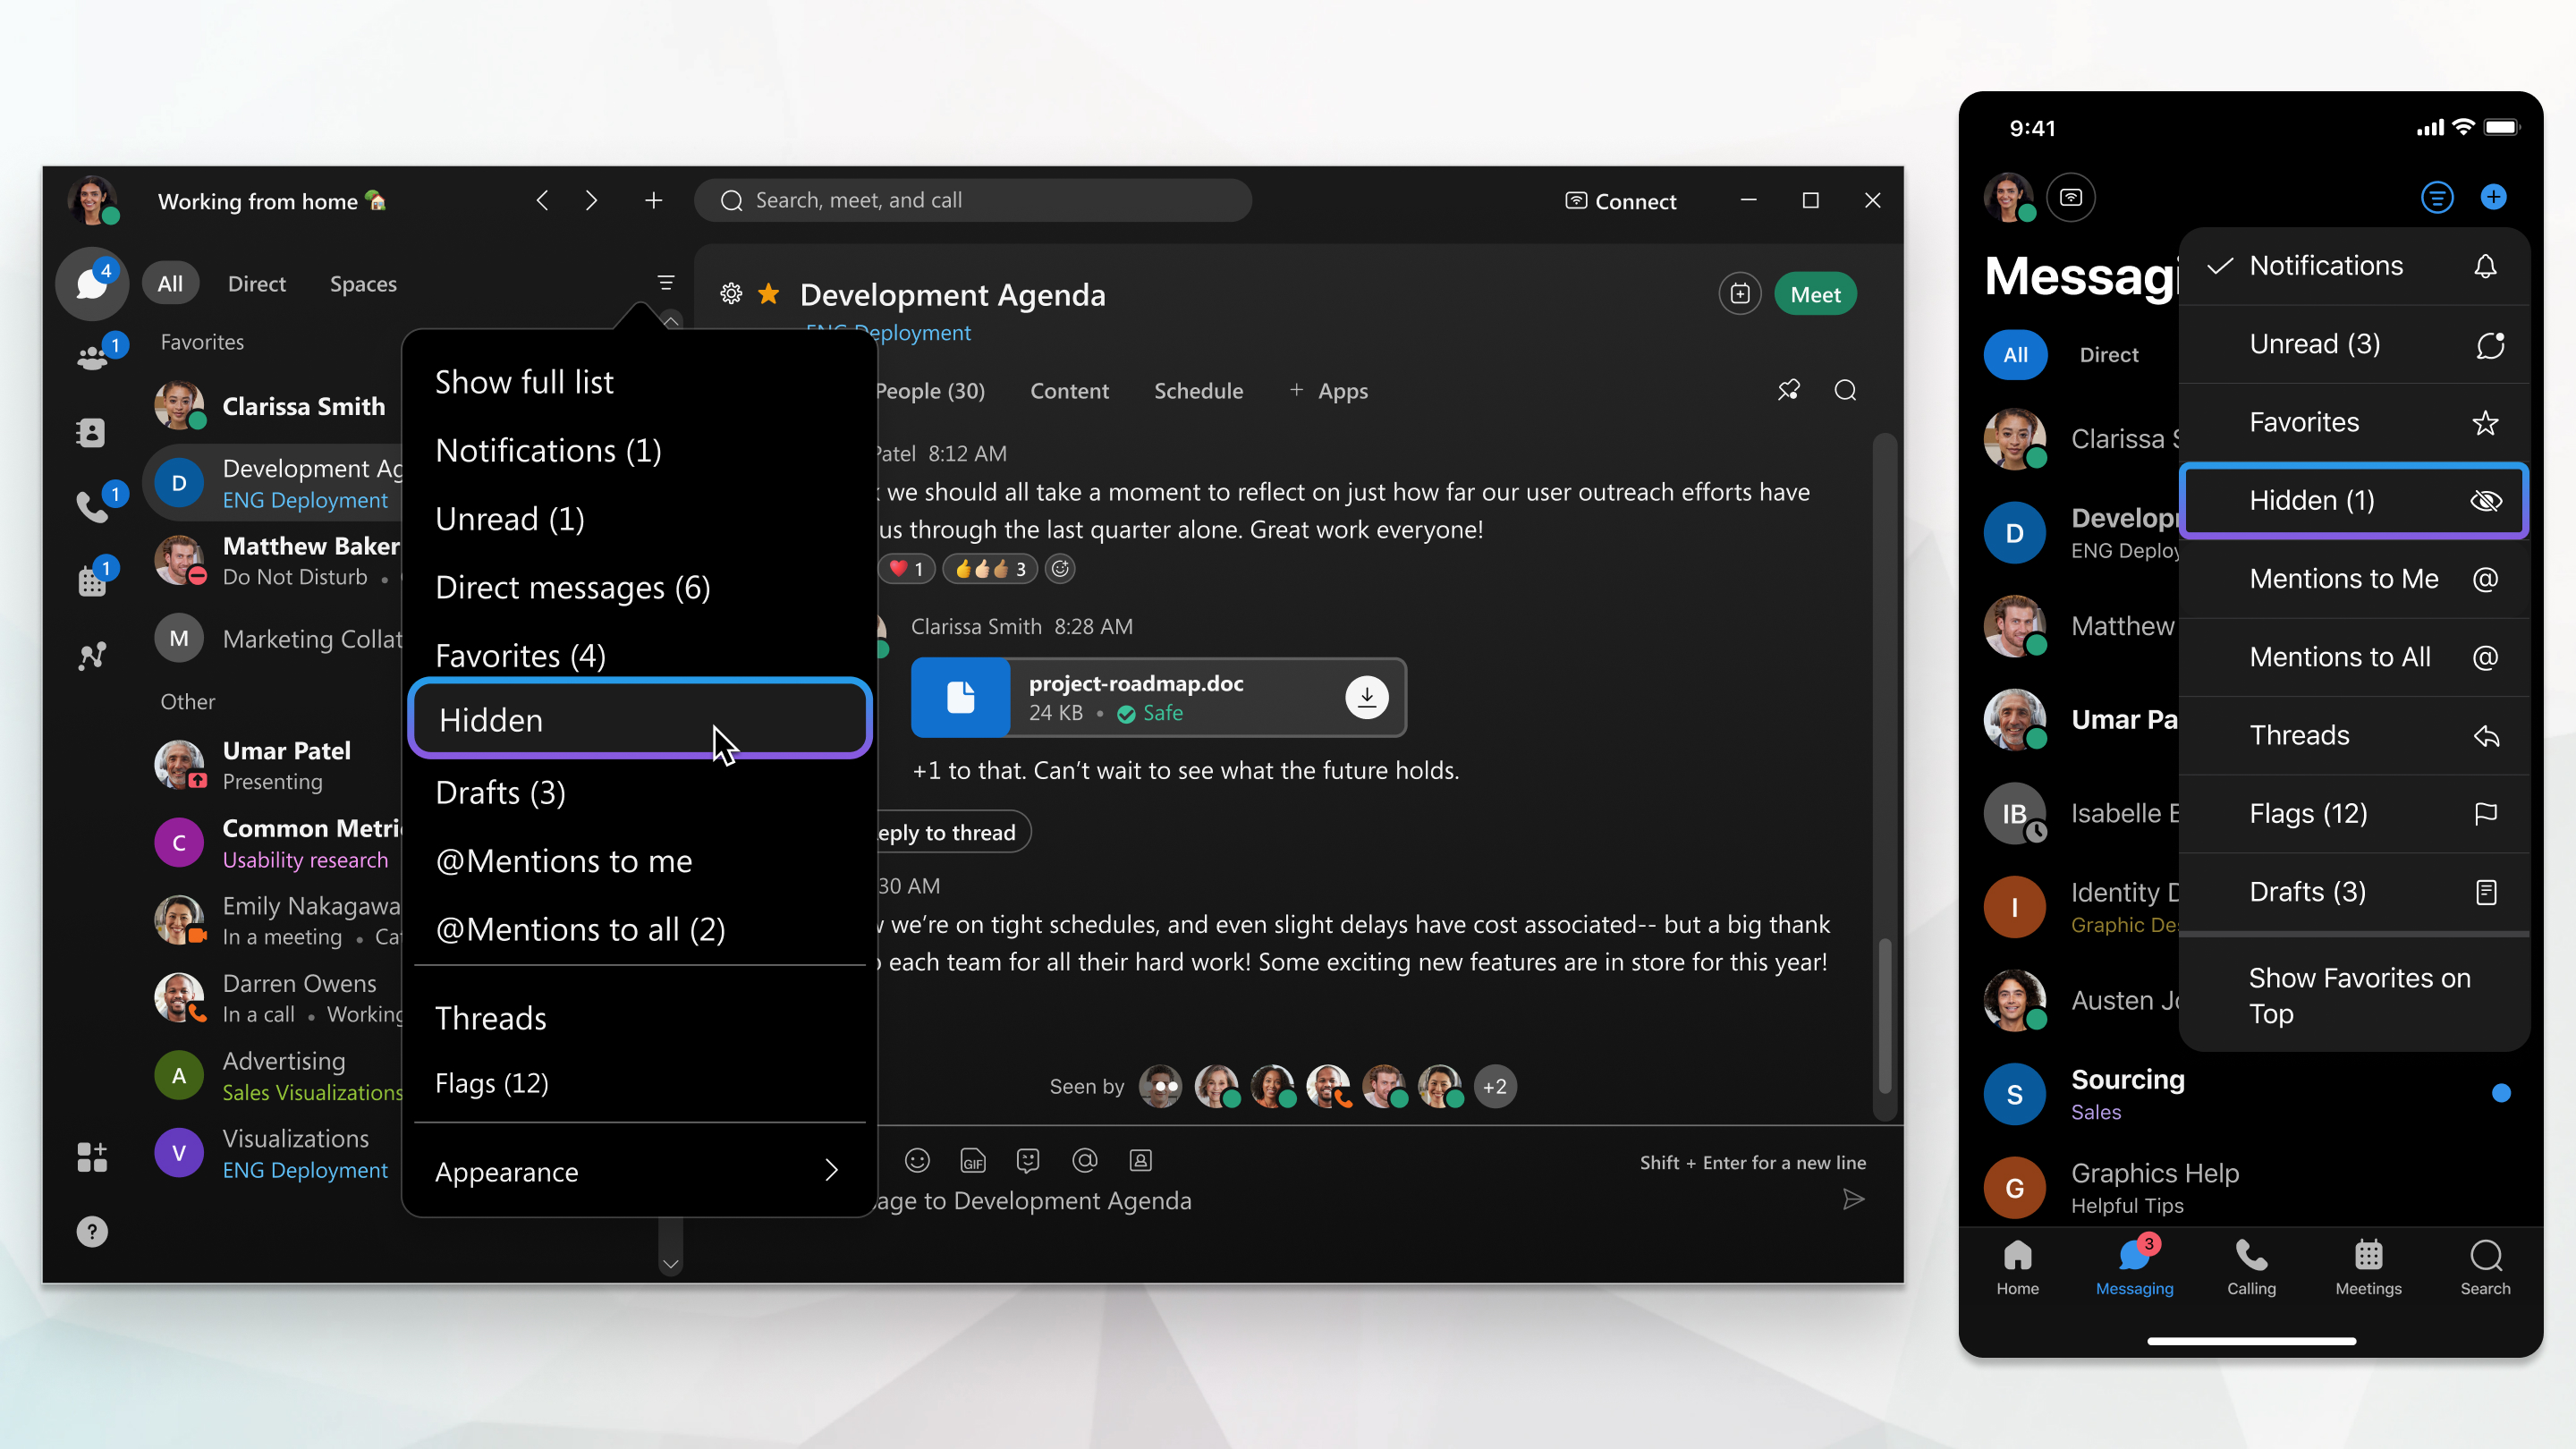Screen dimensions: 2576x1449
Task: Click the Hidden filter in activity feed
Action: [x=640, y=718]
